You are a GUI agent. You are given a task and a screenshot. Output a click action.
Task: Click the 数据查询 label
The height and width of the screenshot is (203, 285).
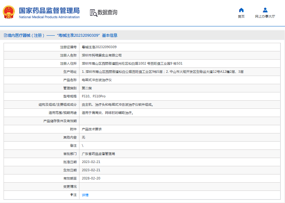pos(108,12)
